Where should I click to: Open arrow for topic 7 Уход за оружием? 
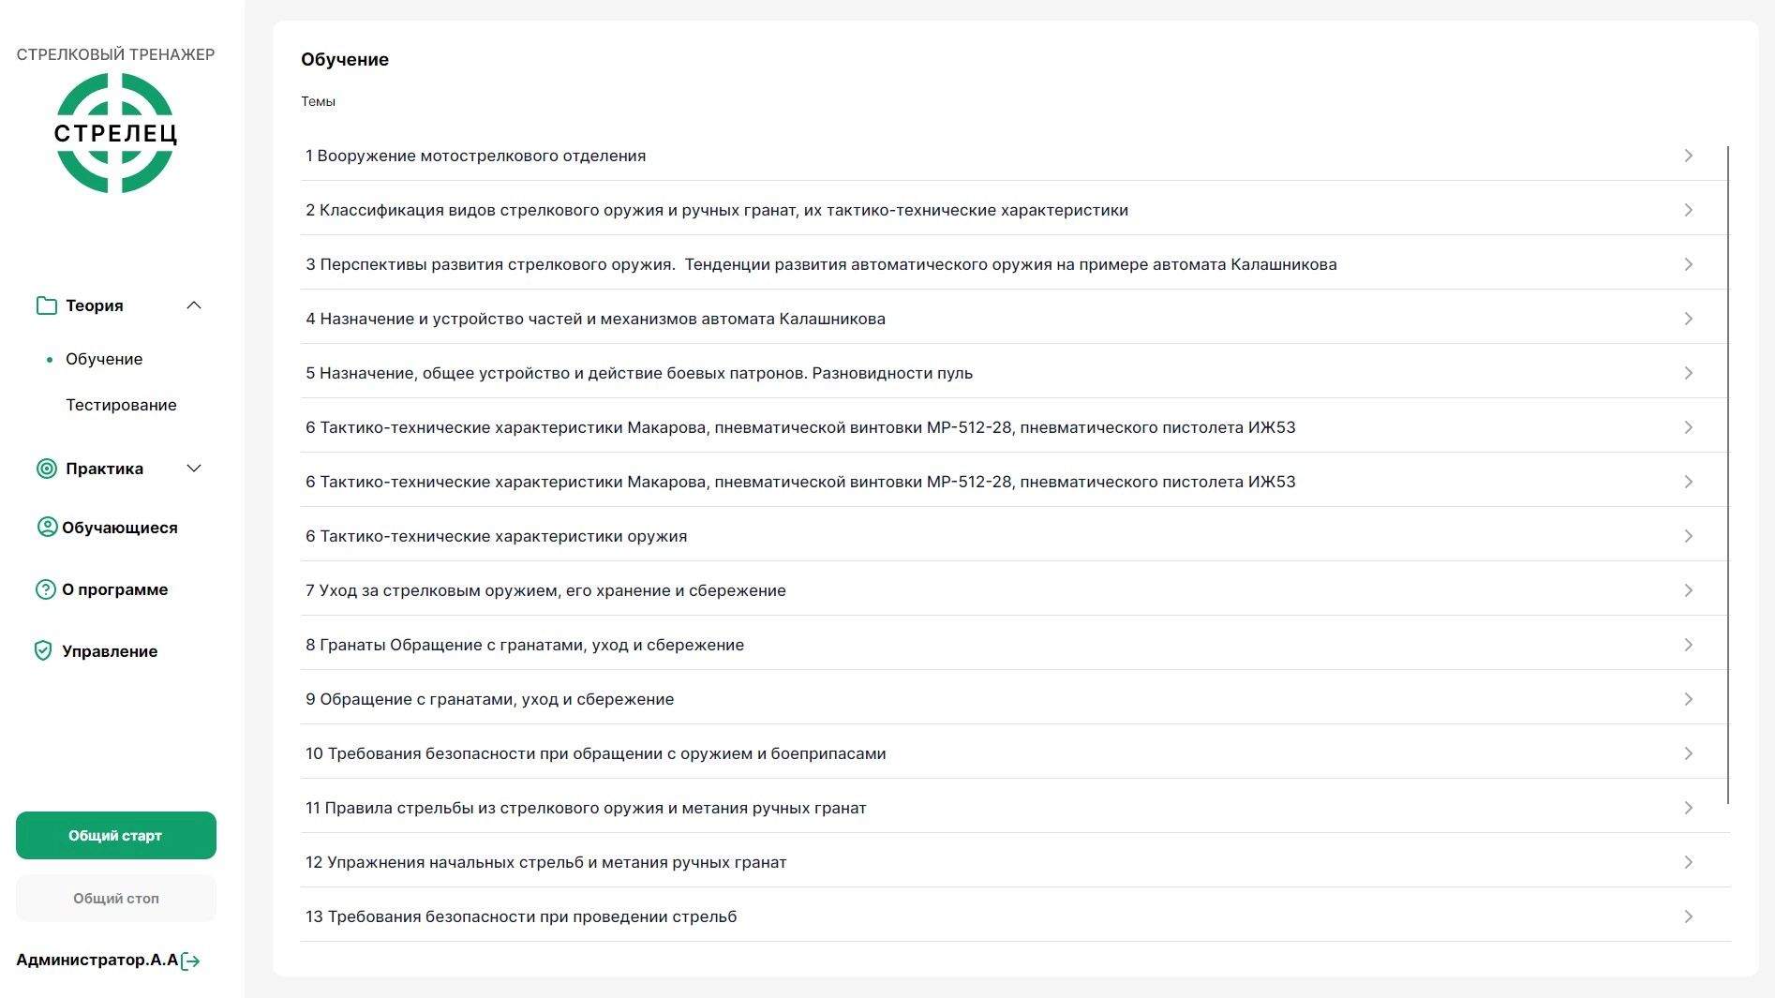[x=1688, y=590]
